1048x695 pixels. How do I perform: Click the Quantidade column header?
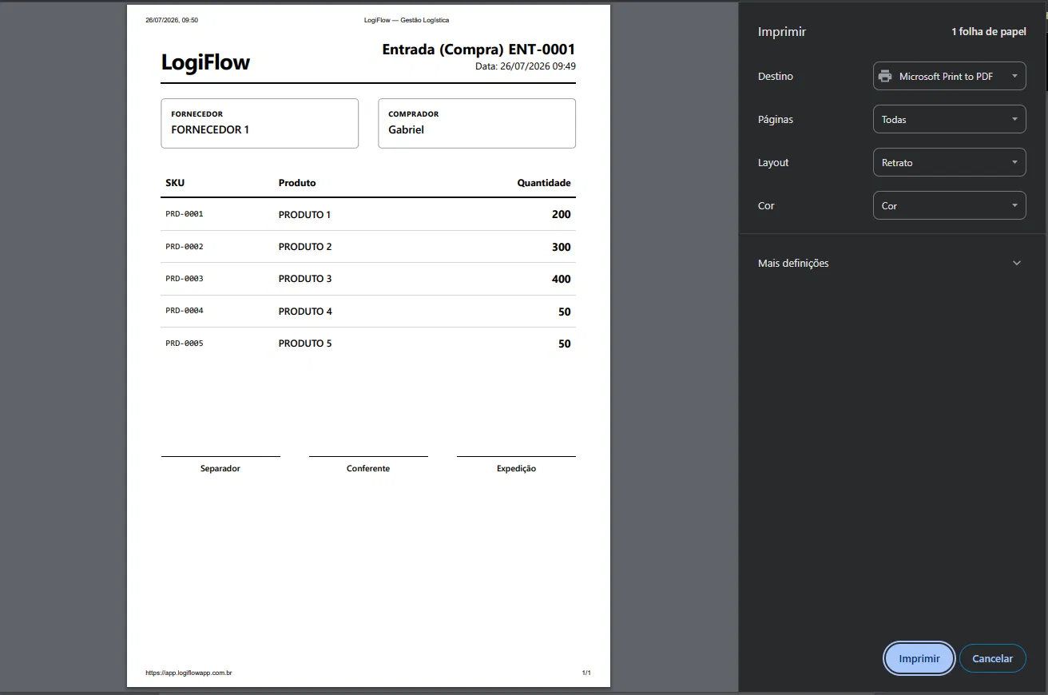(544, 183)
